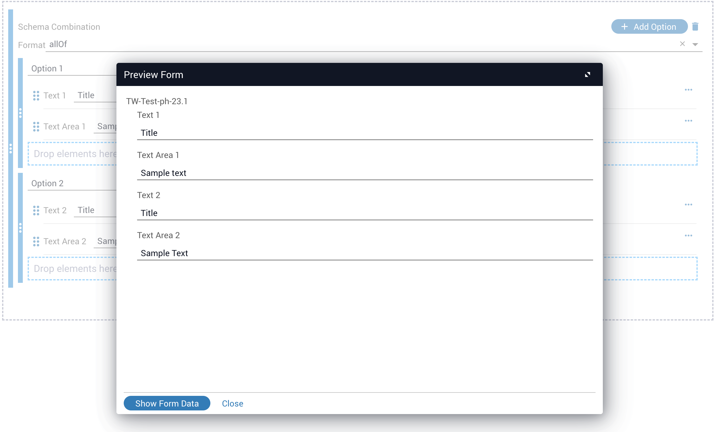This screenshot has width=715, height=432.
Task: Open more options menu for Text 2 row
Action: pos(688,205)
